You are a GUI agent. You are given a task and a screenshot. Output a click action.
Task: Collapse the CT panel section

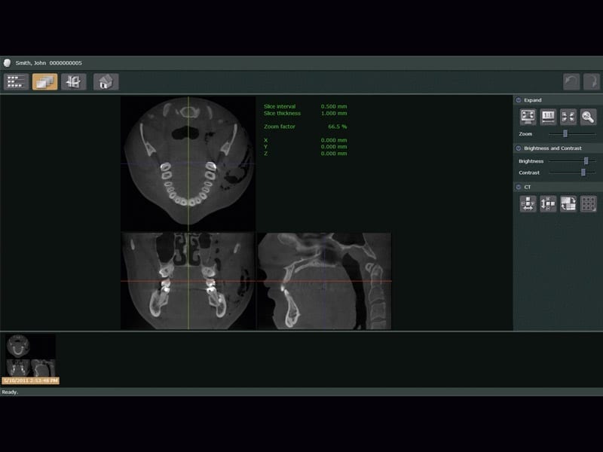[519, 187]
